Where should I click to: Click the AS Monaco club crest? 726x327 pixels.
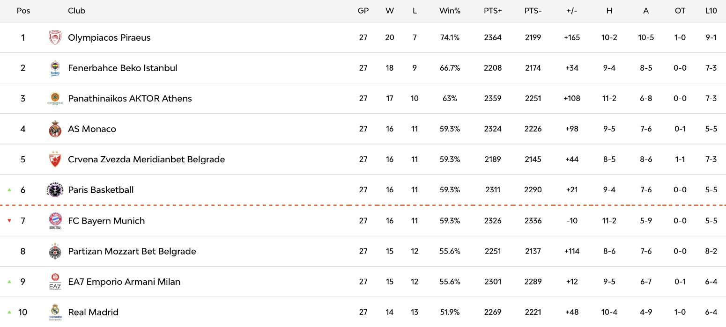coord(55,129)
